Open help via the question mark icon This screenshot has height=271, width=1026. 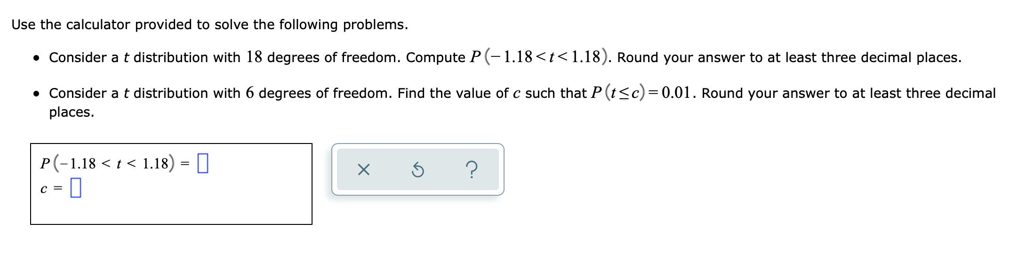coord(472,170)
